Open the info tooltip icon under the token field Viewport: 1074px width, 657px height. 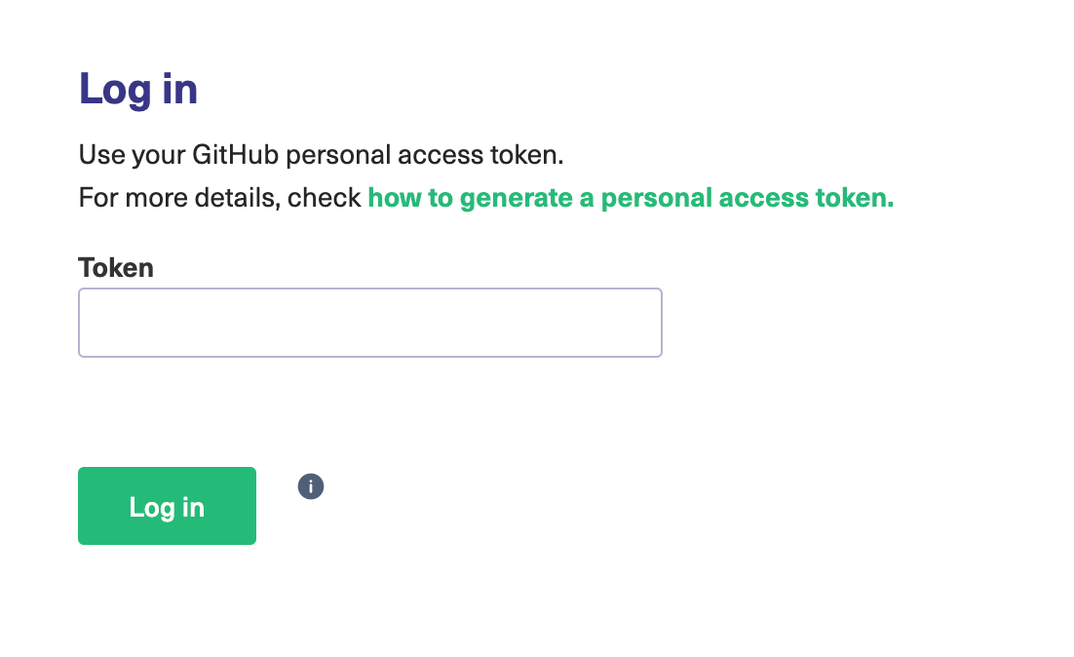click(310, 486)
